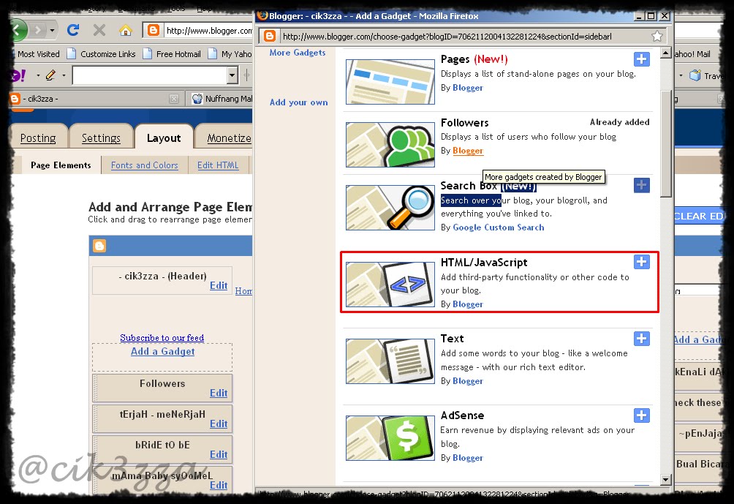Click the Pages gadget thumbnail
734x504 pixels.
click(390, 81)
